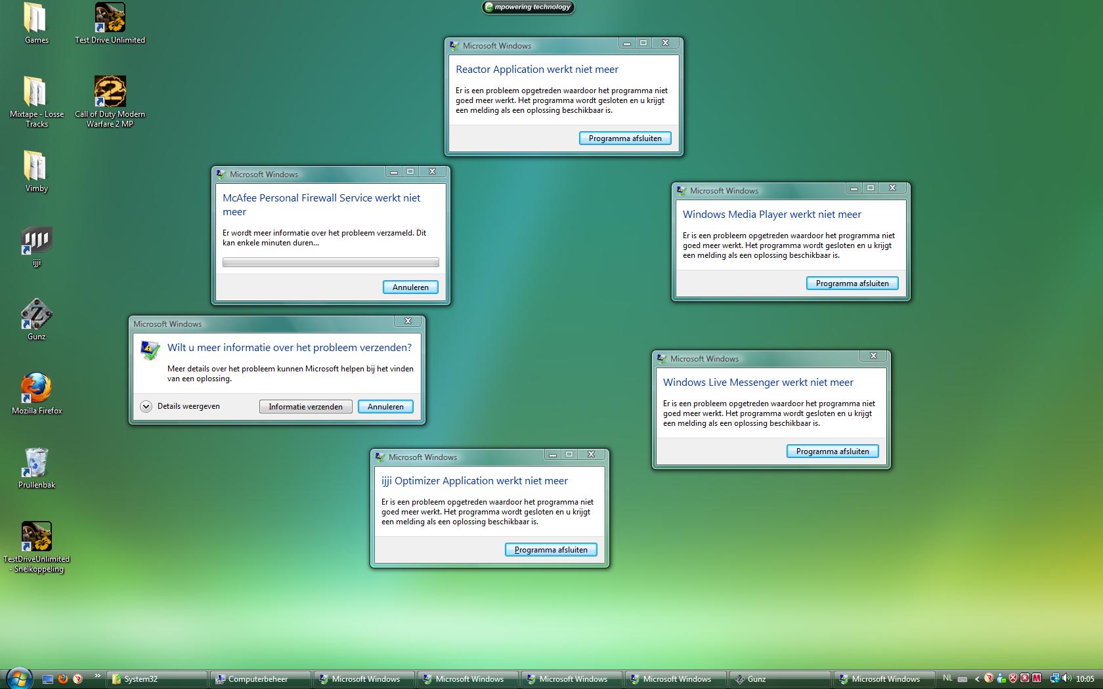Close the send-information dialog

408,321
